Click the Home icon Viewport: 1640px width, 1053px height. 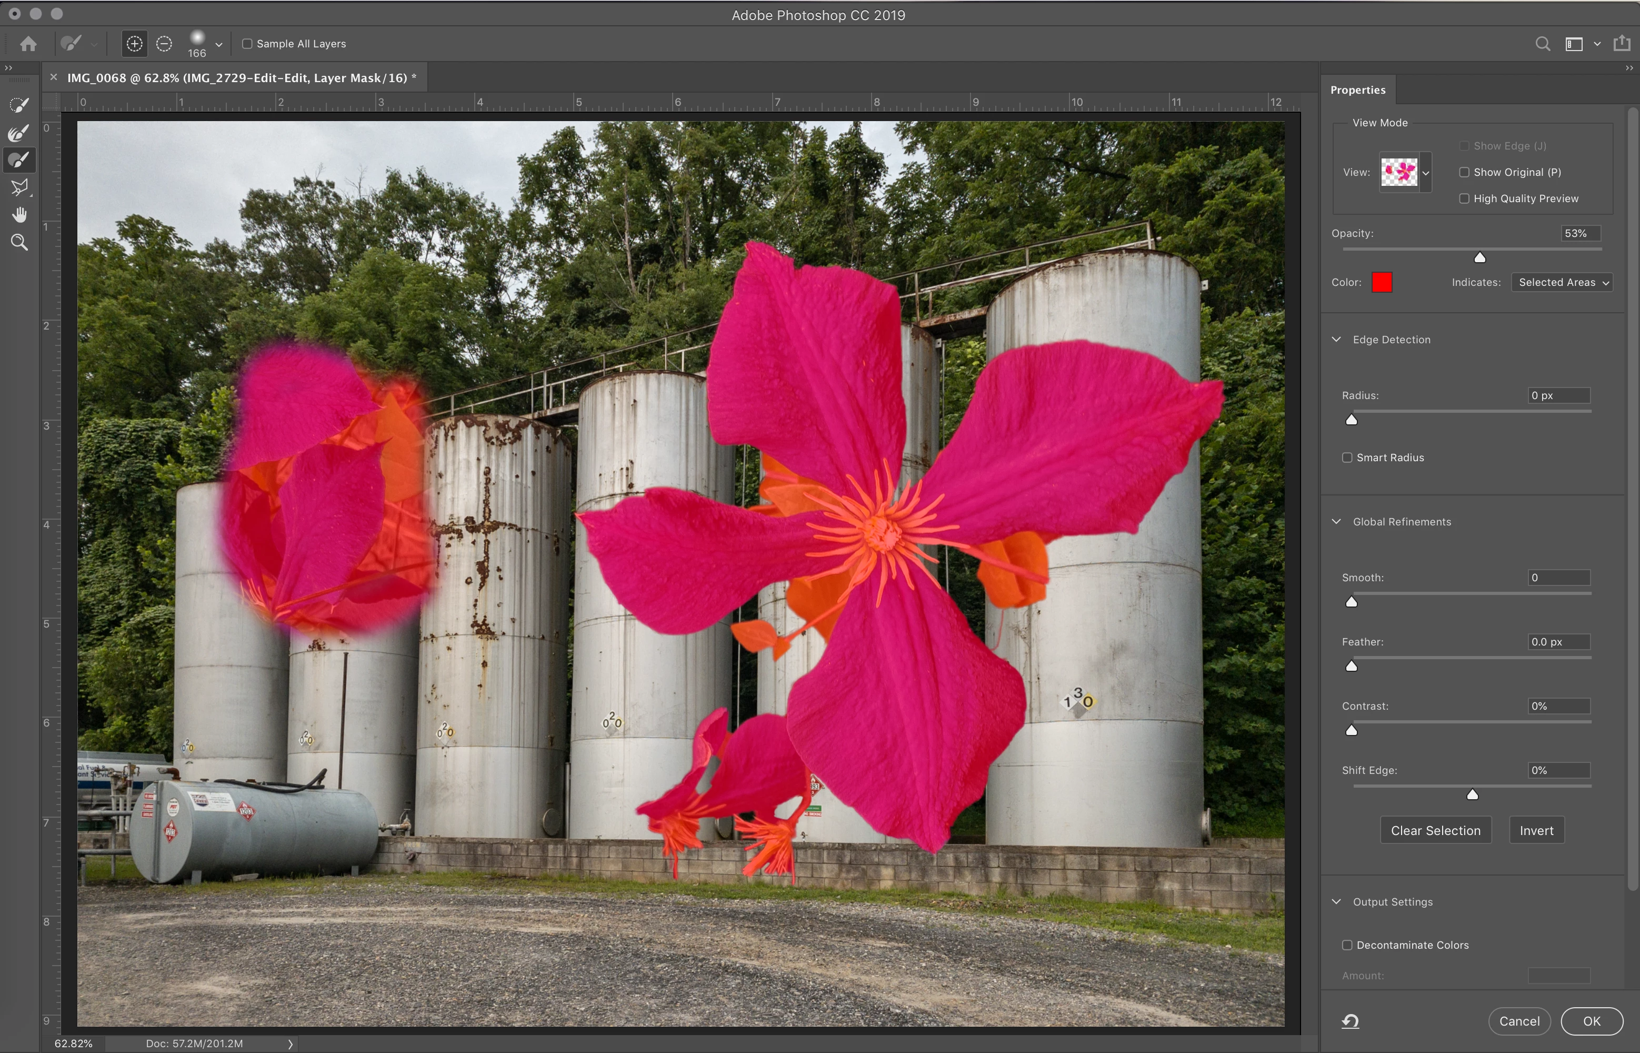28,44
